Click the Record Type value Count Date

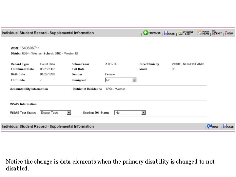coord(48,64)
